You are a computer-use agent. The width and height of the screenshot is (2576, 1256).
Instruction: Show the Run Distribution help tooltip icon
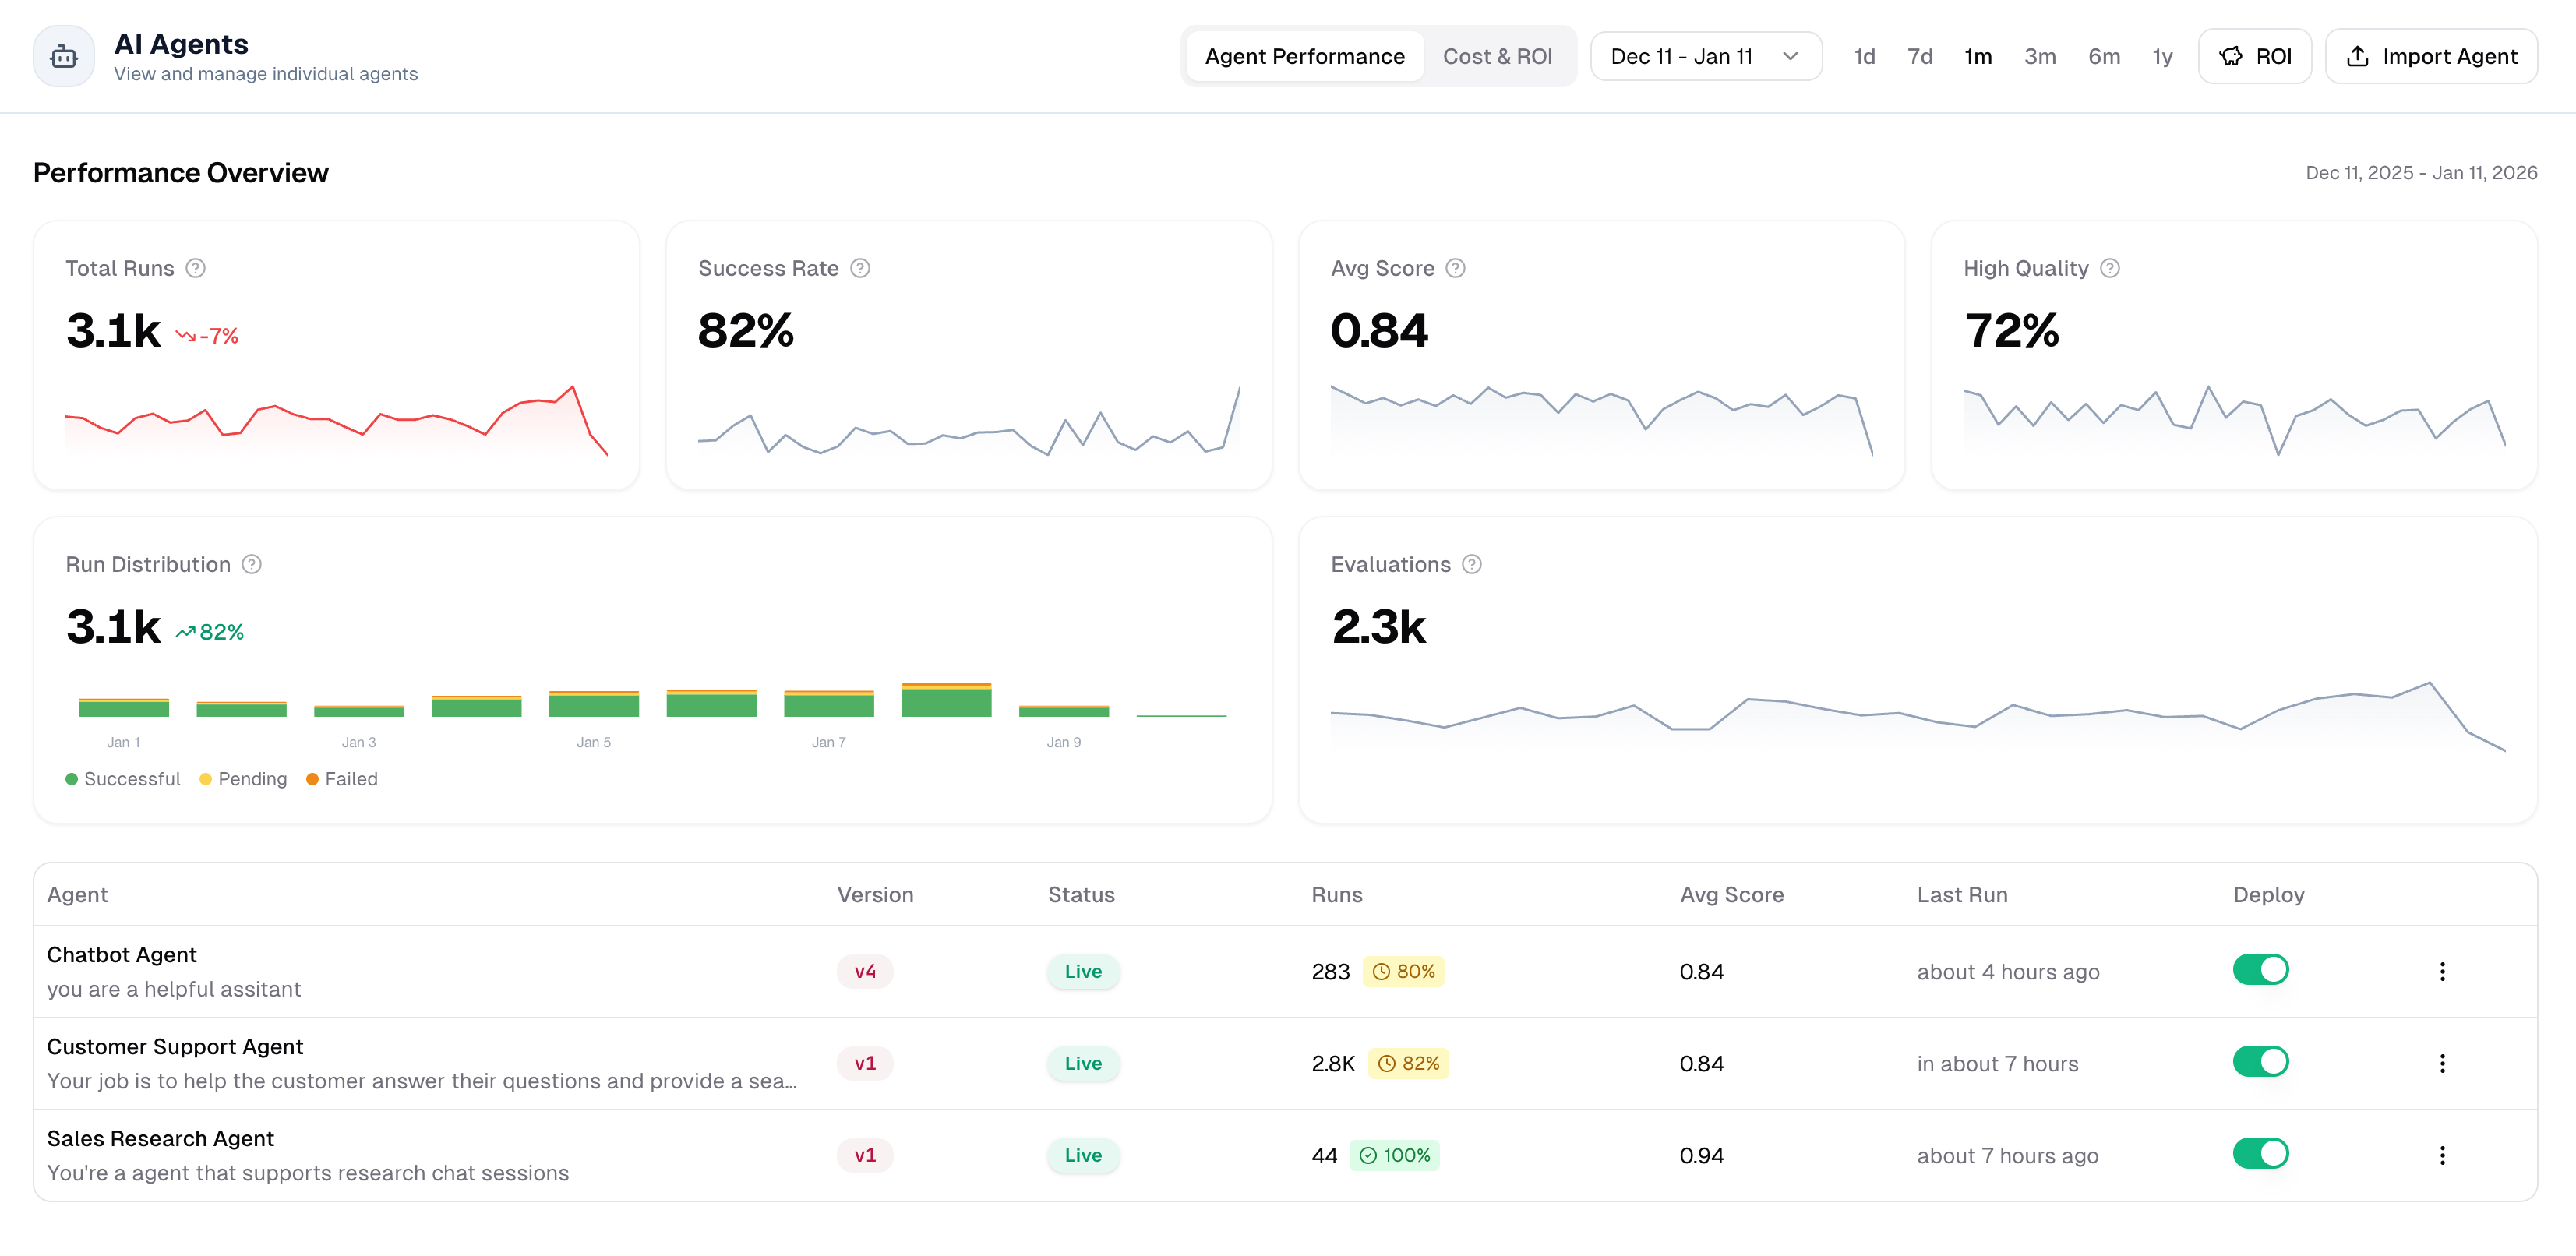tap(252, 564)
